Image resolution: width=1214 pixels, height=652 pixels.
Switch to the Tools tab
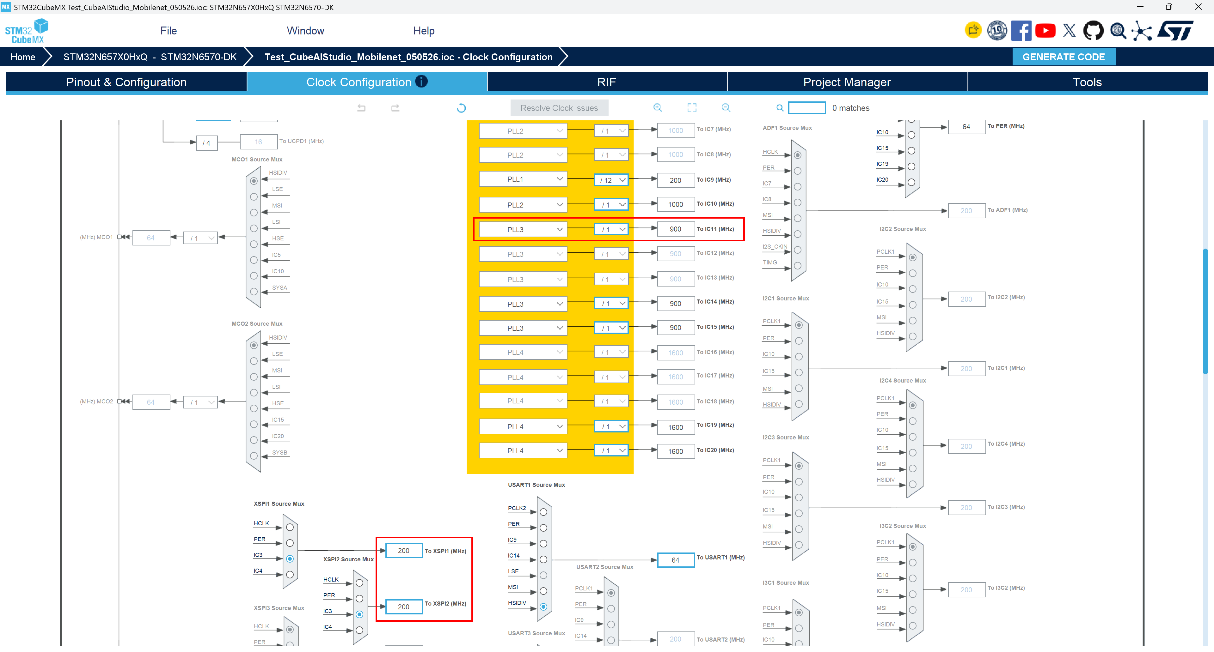pyautogui.click(x=1088, y=82)
